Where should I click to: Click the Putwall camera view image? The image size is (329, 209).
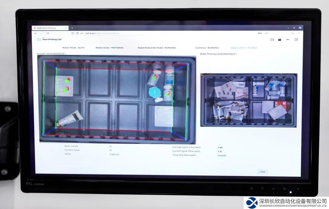(x=117, y=99)
